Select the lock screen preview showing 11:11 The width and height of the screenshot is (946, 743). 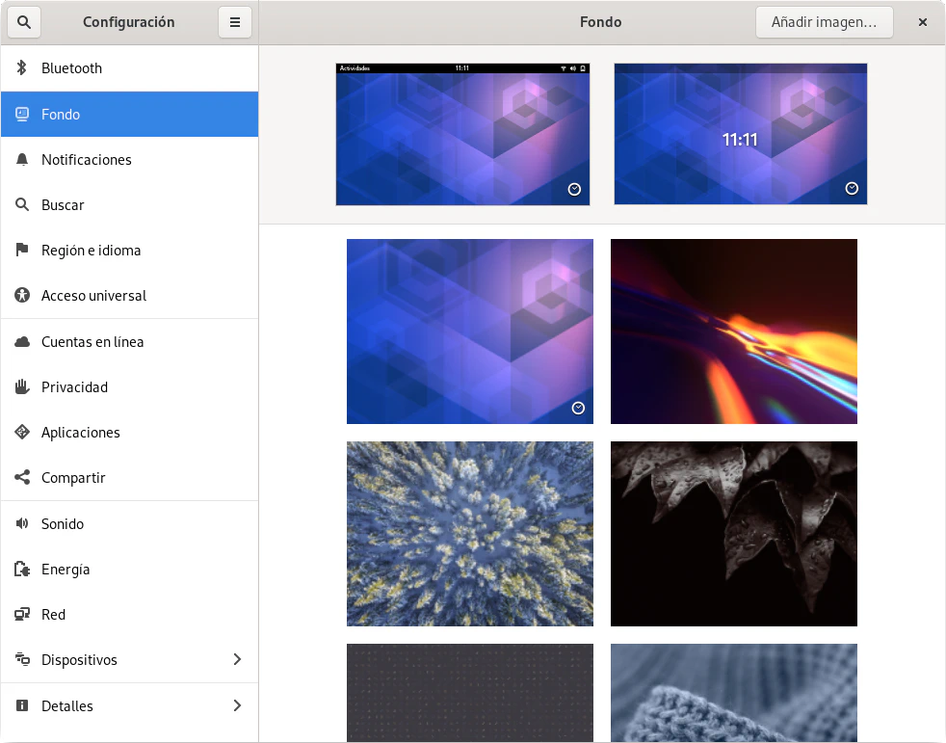click(740, 135)
